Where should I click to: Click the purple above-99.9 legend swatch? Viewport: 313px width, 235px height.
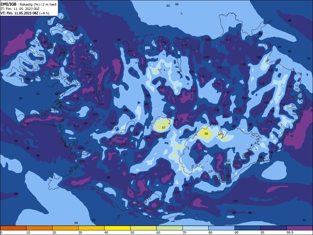pos(300,228)
